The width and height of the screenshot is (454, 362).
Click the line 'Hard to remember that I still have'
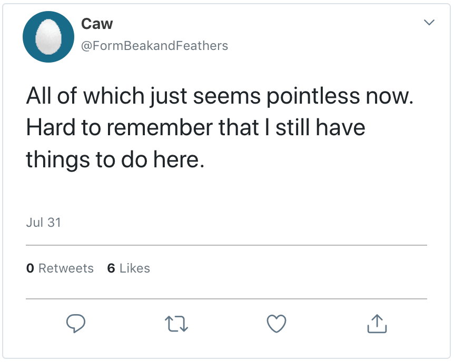[x=195, y=128]
